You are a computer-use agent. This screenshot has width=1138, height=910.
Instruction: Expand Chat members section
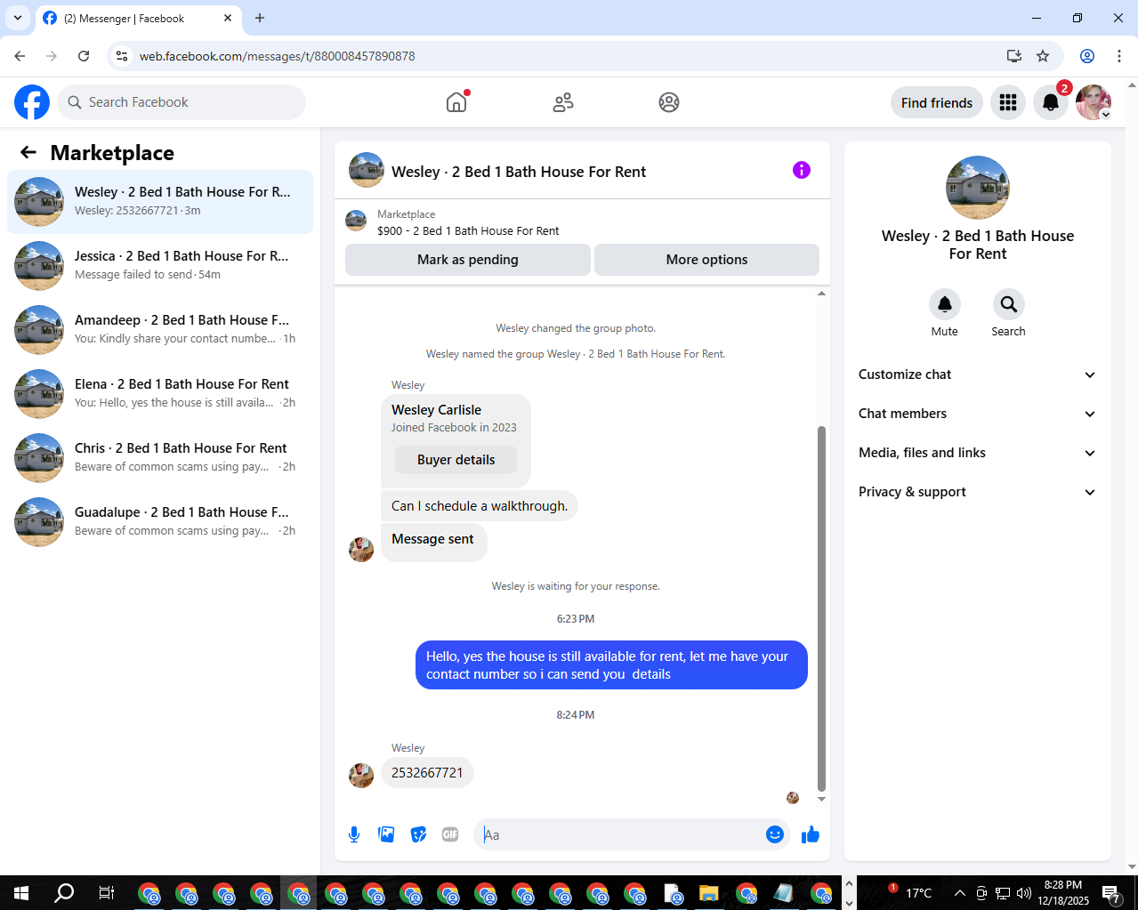coord(977,414)
